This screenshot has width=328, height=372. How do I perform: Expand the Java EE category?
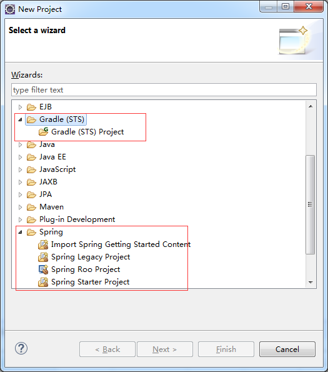[21, 157]
